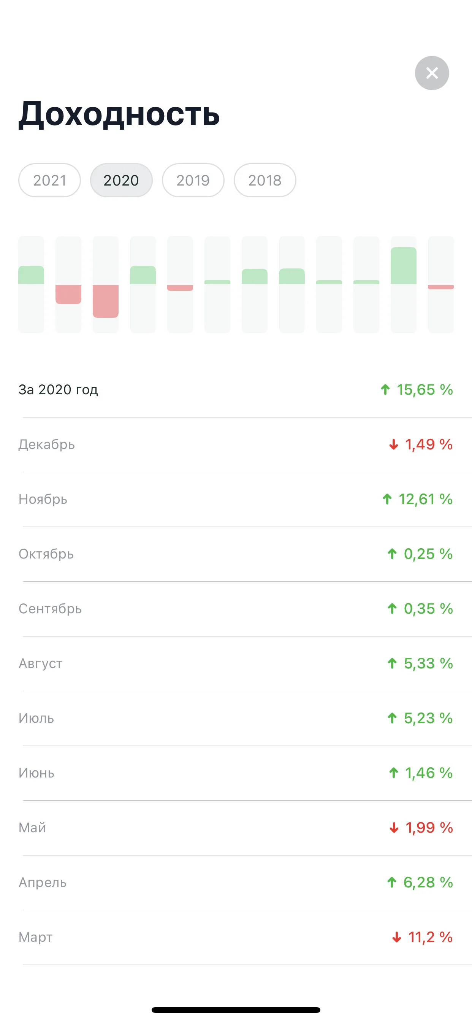Switch to the 2018 year chip

tap(265, 180)
